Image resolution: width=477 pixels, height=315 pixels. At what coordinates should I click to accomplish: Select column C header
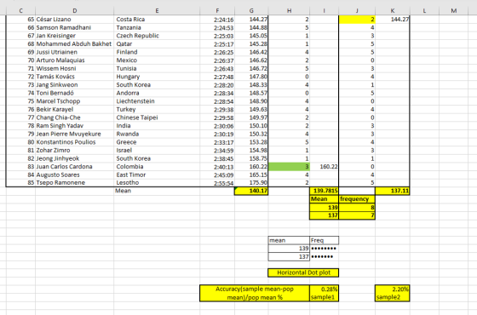click(x=20, y=10)
